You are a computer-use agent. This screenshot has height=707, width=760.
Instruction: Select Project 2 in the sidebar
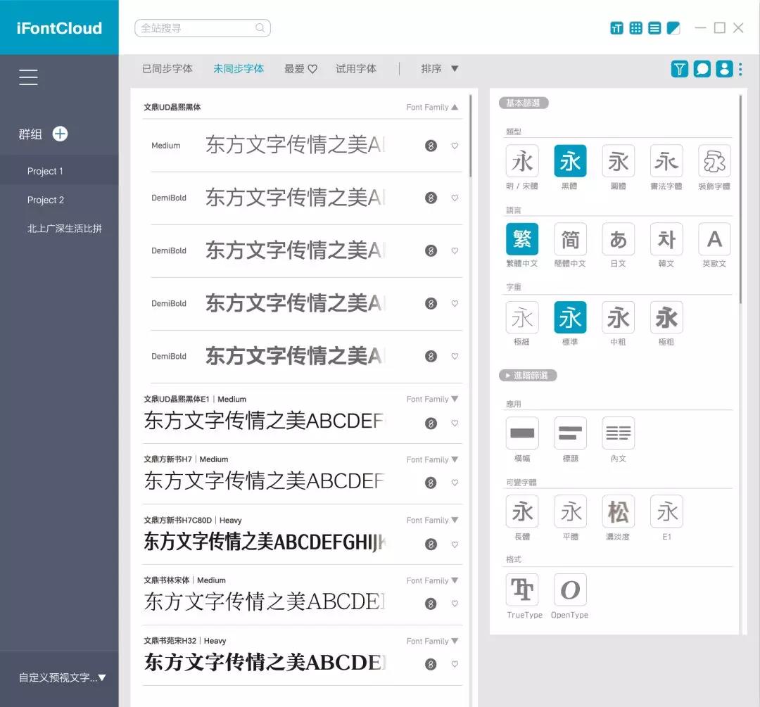[x=46, y=200]
